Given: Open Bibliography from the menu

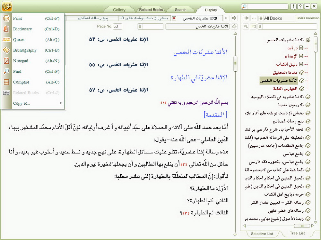Looking at the screenshot, I should click(32, 50).
